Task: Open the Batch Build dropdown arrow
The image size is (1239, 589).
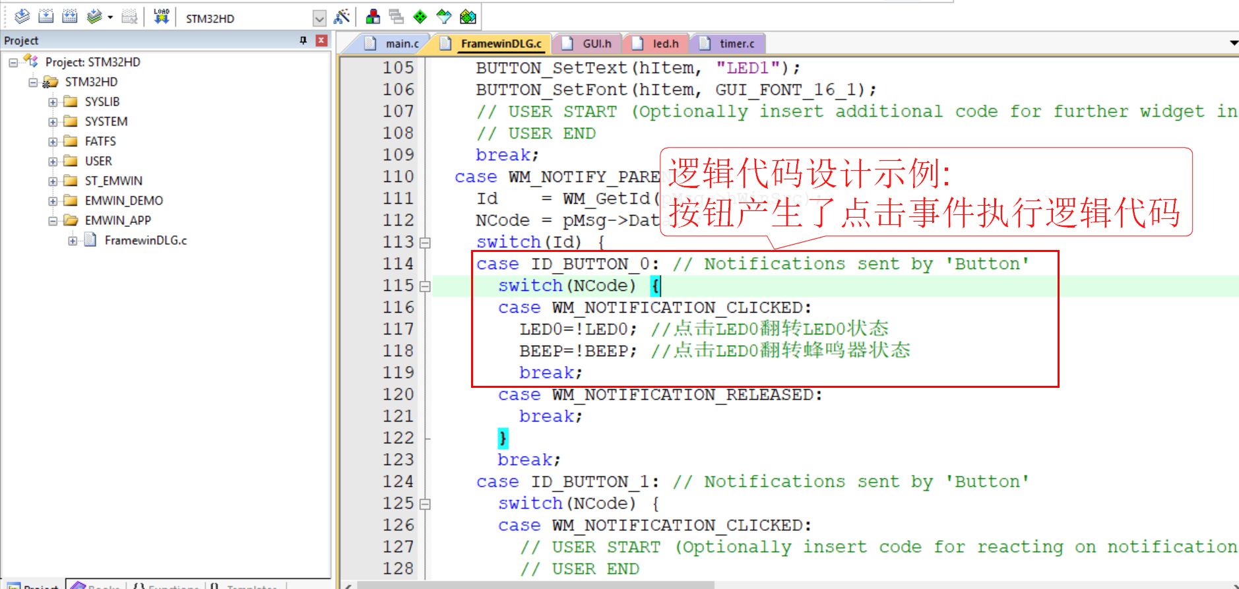Action: (x=110, y=17)
